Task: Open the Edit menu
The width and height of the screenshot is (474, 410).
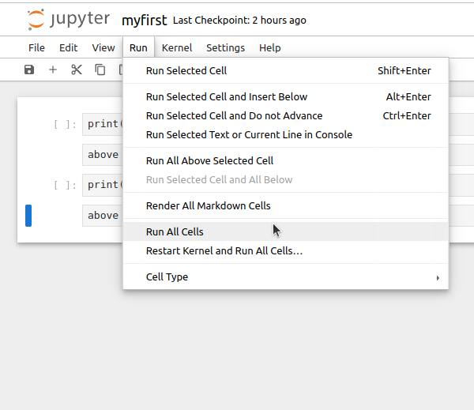Action: pos(69,47)
